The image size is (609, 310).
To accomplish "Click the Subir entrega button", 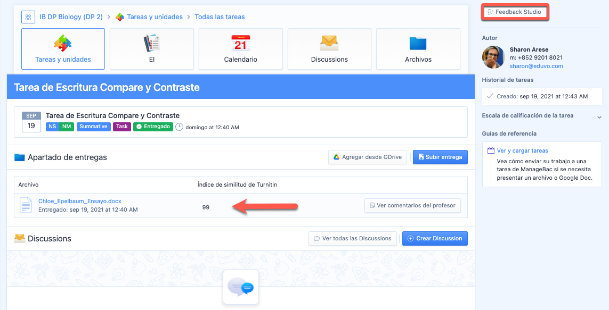I will [440, 157].
